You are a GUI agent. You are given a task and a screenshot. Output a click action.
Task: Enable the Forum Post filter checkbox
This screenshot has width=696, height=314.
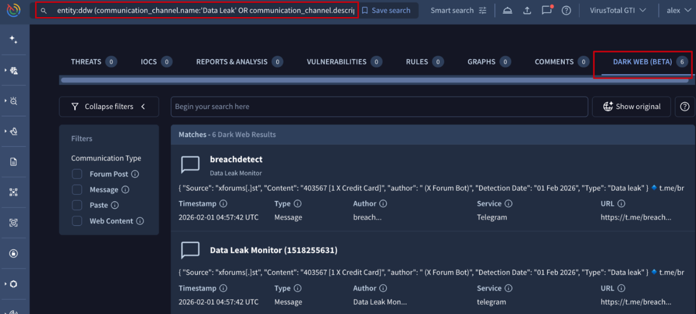pyautogui.click(x=77, y=174)
